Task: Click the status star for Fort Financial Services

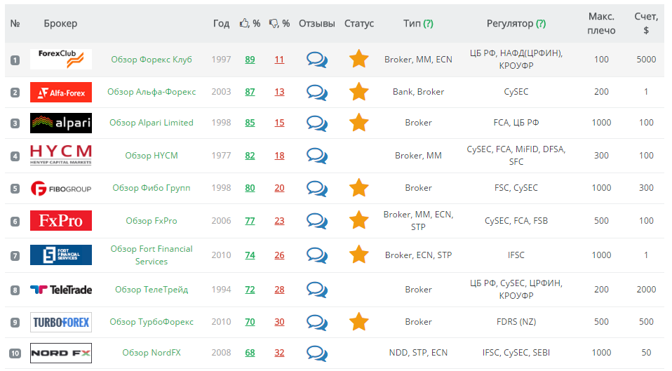Action: 359,255
